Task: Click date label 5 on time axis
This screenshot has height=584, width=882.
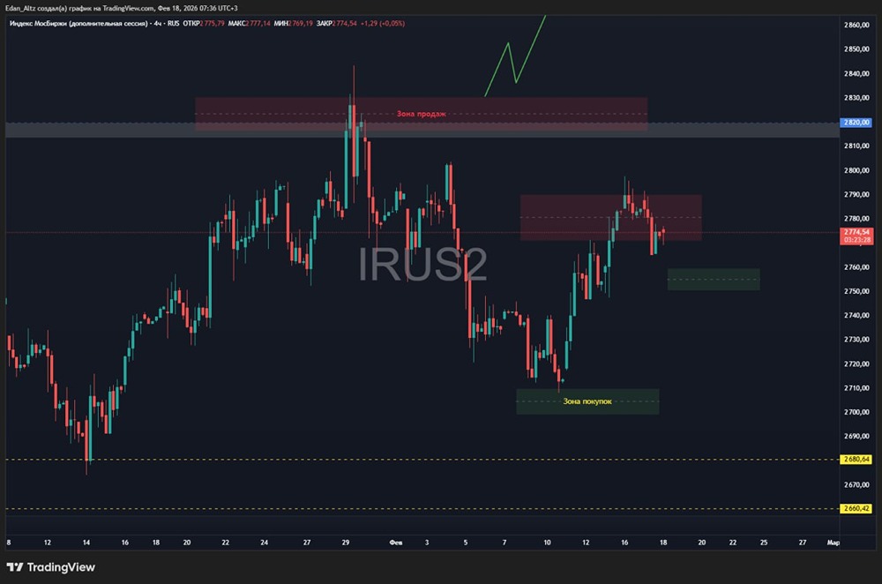Action: [465, 543]
